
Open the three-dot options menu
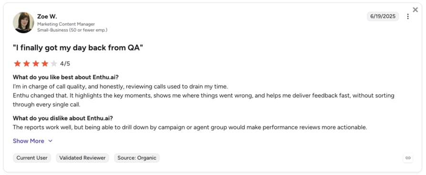coord(407,17)
